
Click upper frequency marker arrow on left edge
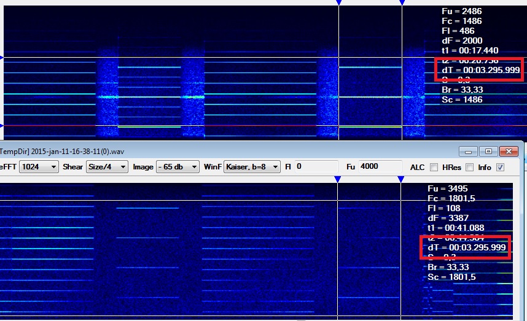(x=2, y=58)
